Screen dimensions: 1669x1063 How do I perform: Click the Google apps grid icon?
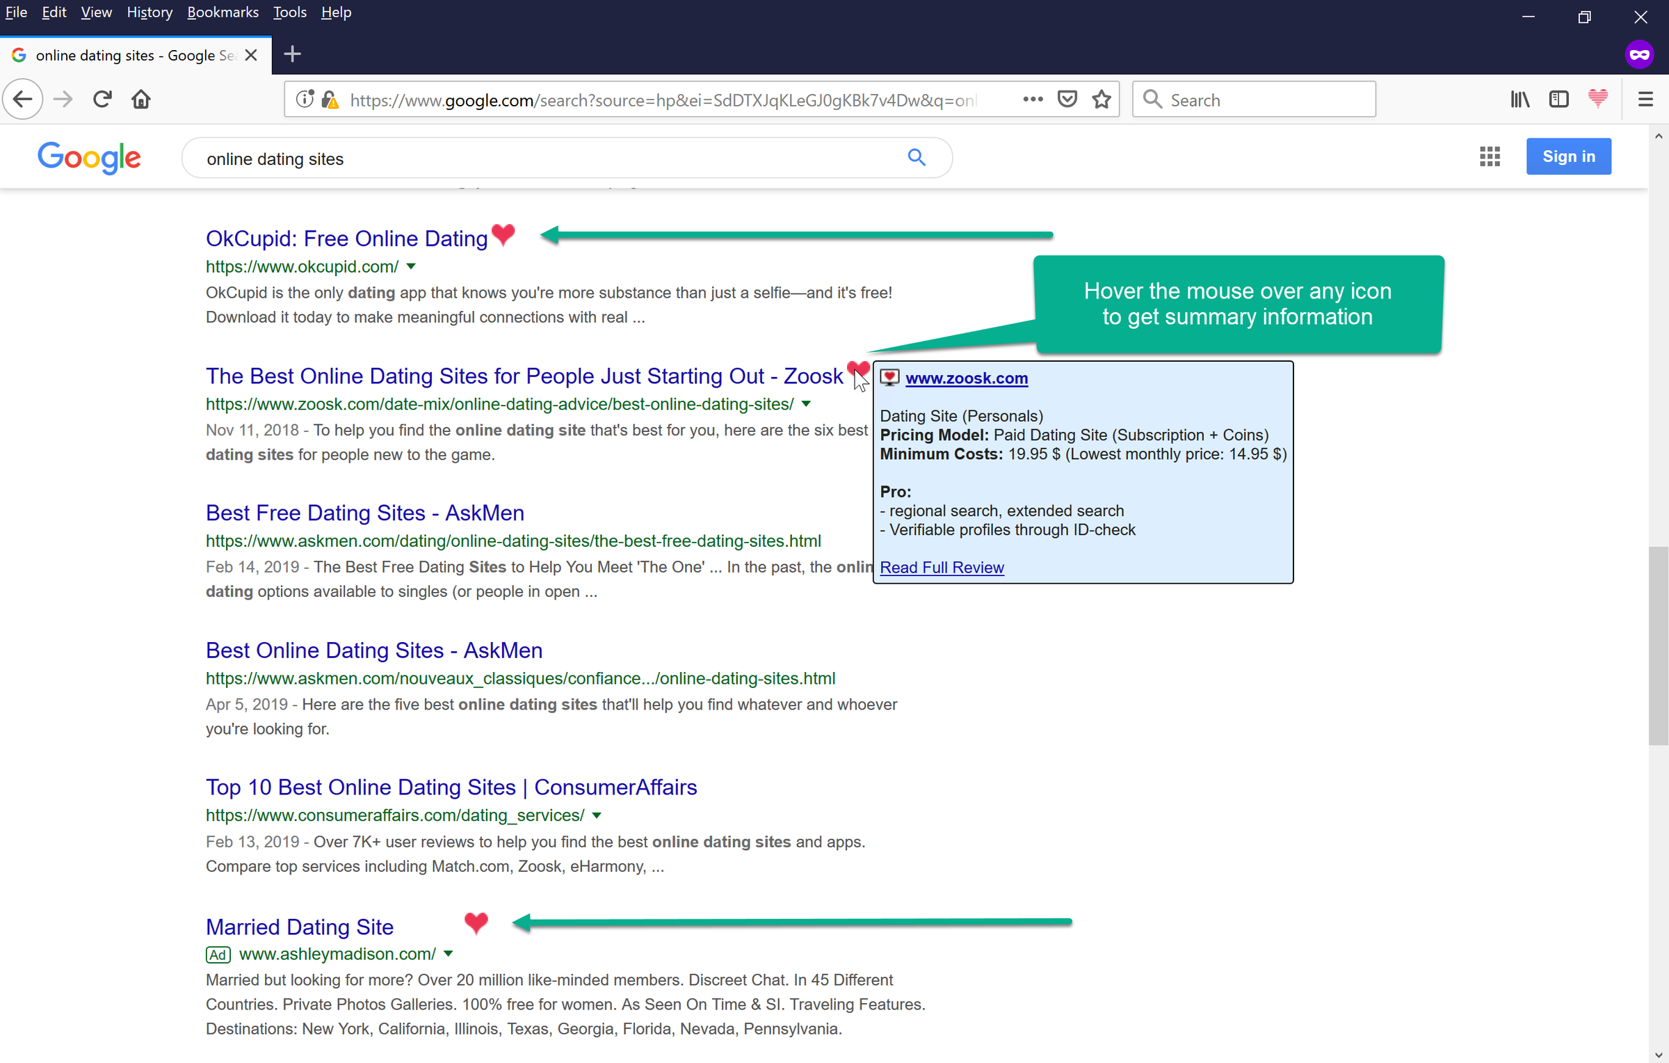tap(1490, 157)
